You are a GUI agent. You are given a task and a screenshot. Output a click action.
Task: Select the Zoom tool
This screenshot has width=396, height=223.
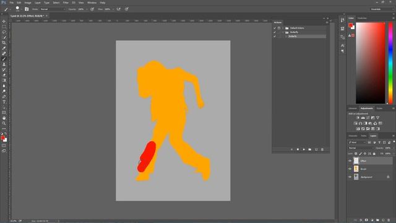(x=4, y=123)
